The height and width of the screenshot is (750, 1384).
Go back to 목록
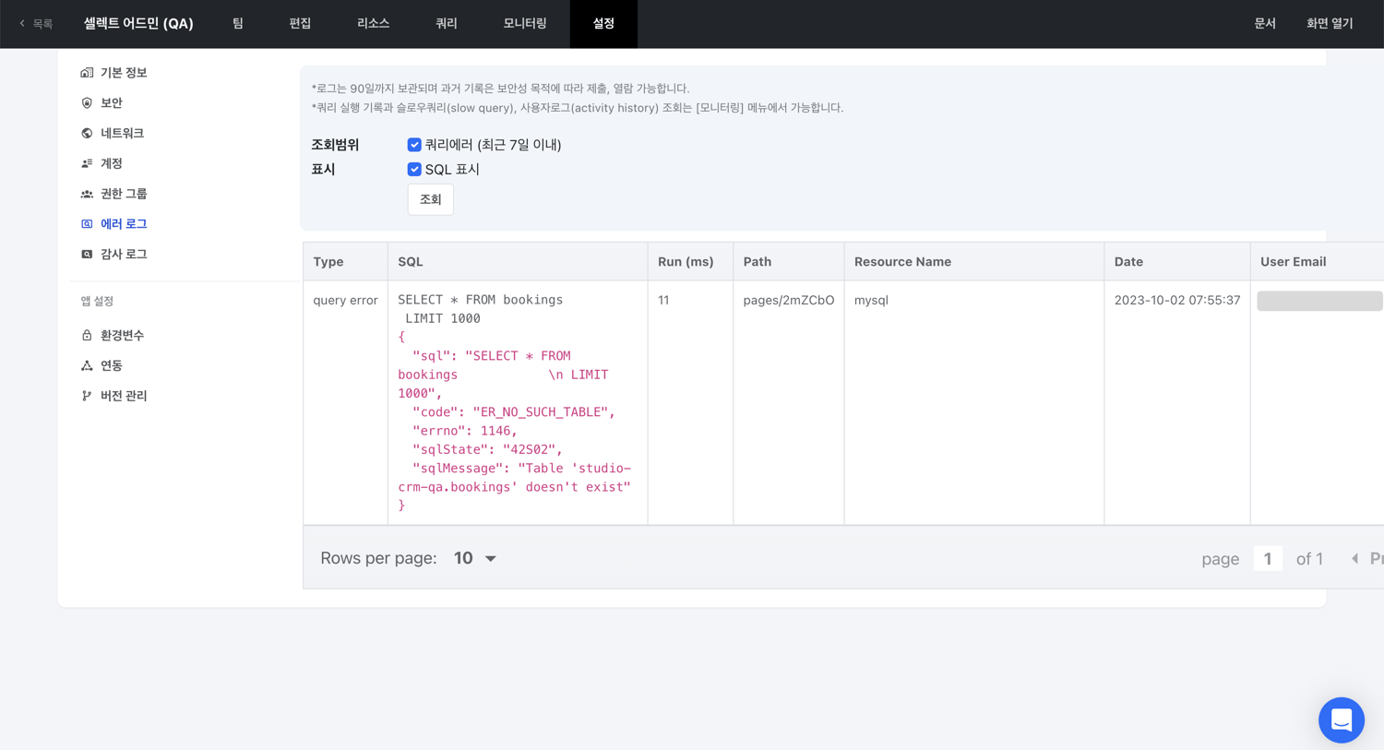[36, 24]
